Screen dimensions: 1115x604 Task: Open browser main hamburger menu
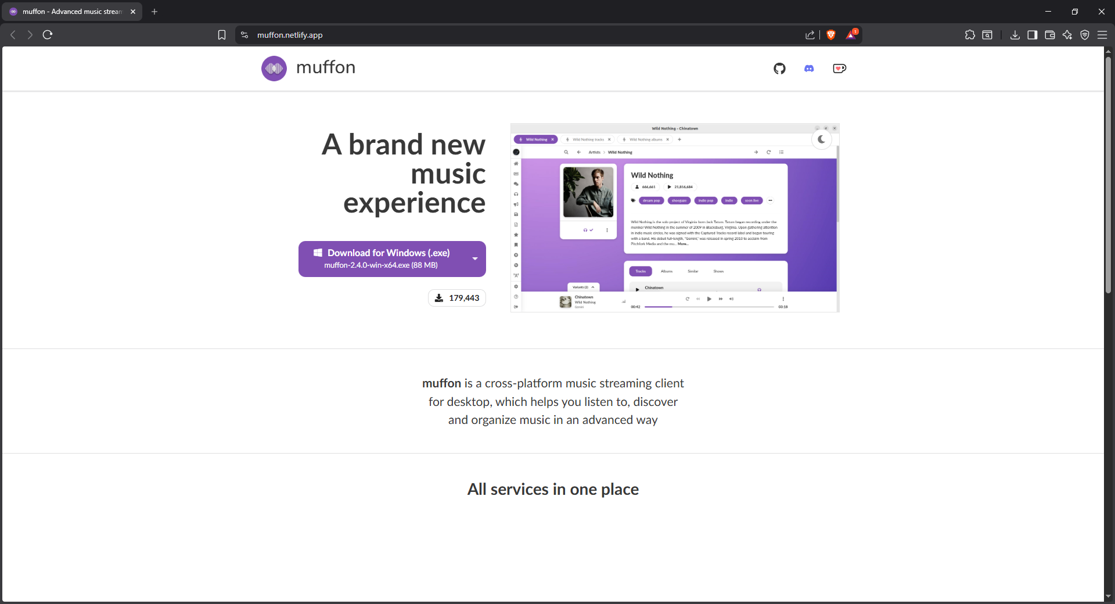[x=1102, y=35]
